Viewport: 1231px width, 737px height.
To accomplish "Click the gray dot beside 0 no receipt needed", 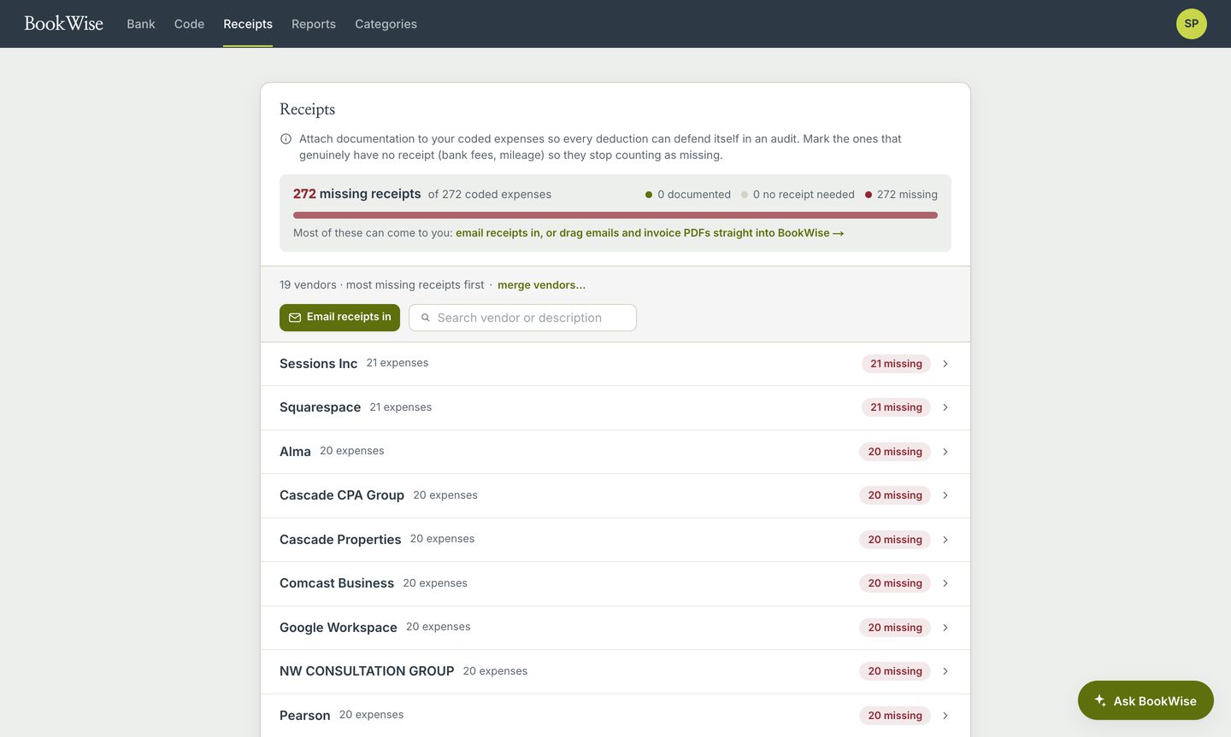I will pos(745,195).
